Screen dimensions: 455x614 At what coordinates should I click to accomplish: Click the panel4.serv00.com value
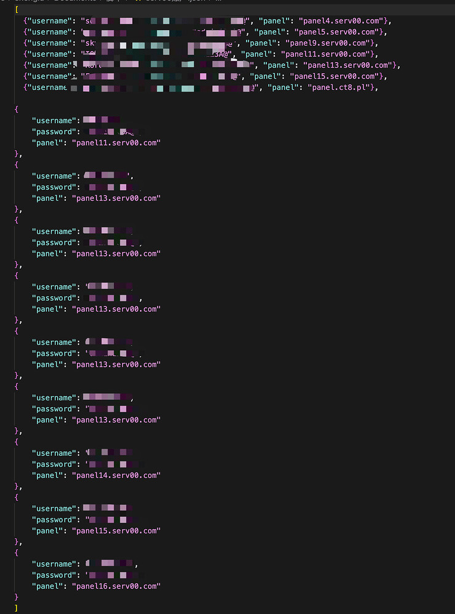(341, 21)
